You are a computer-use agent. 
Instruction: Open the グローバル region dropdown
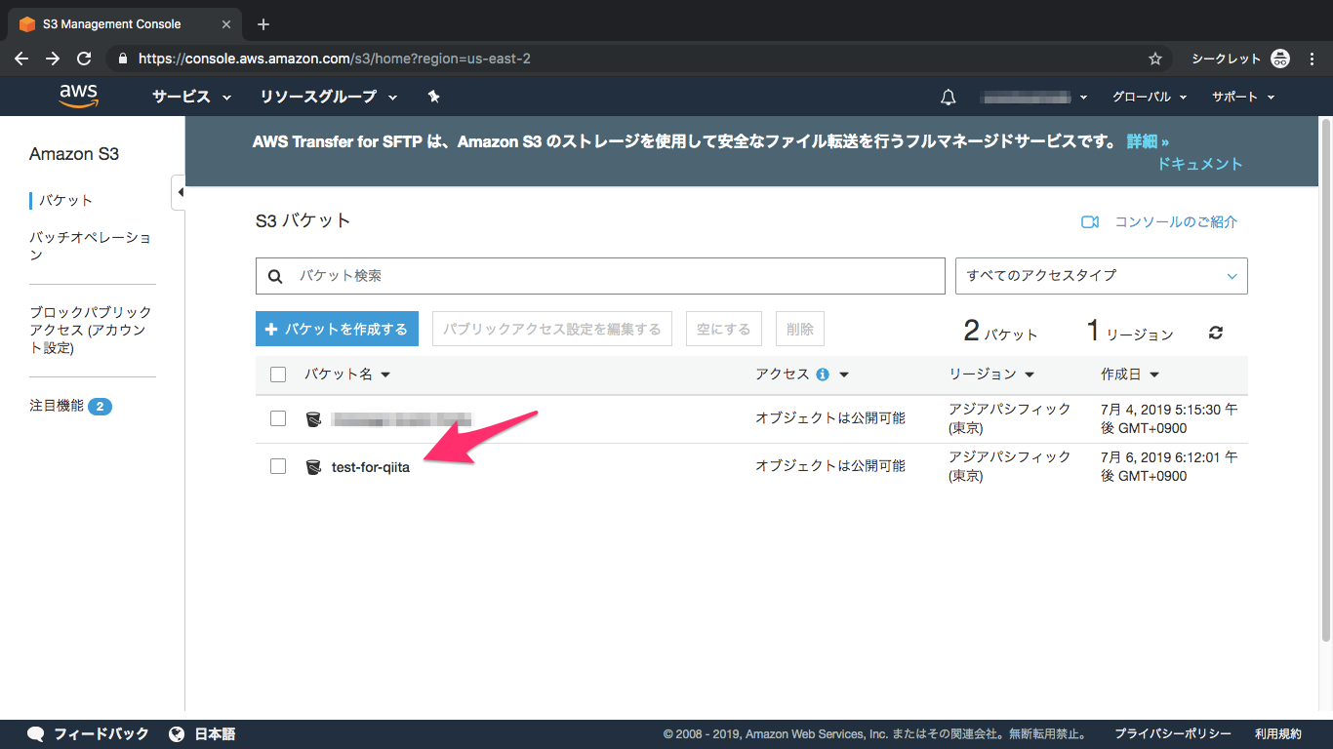(1150, 97)
